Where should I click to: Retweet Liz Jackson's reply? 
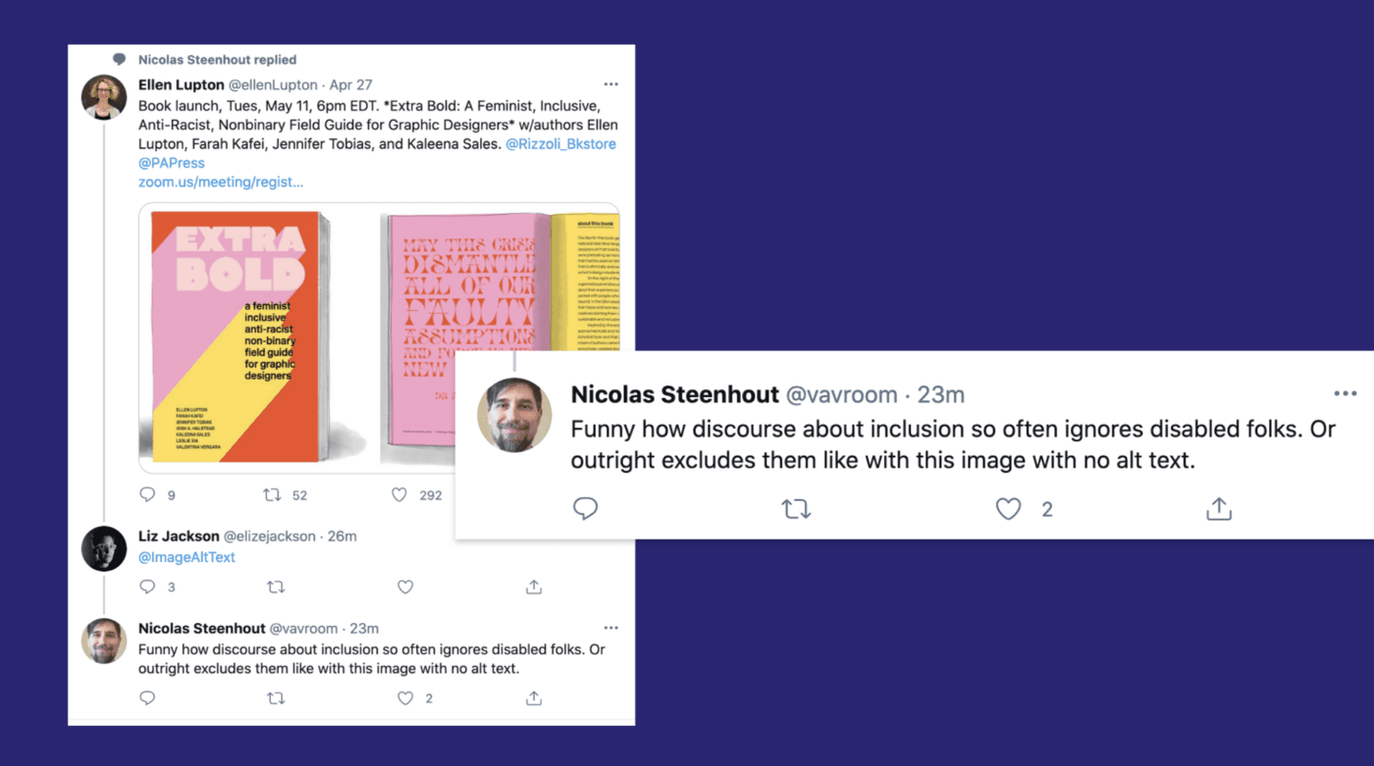tap(276, 587)
